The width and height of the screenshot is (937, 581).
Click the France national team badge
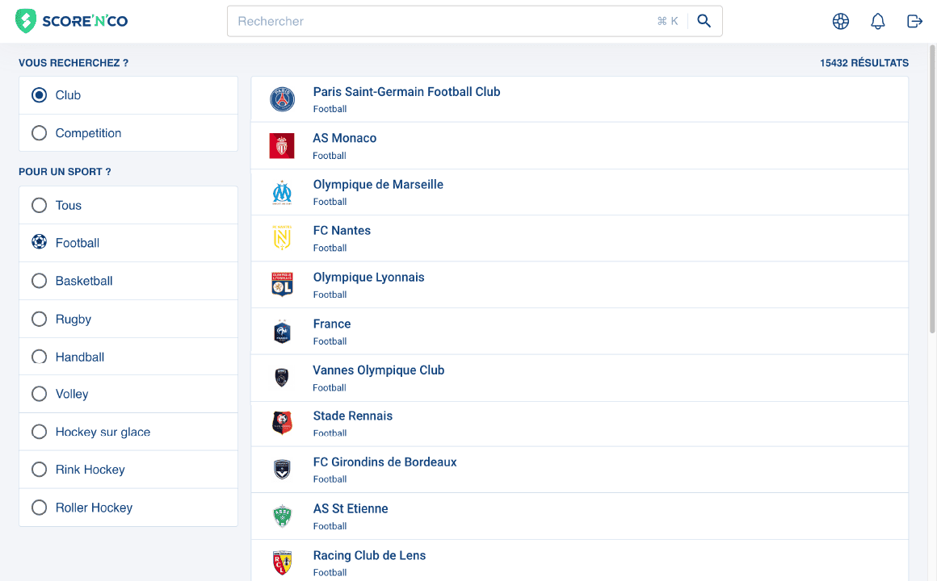point(282,331)
